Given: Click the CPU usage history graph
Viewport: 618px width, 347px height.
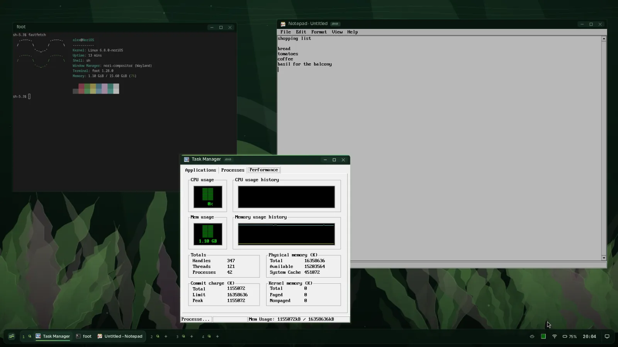Looking at the screenshot, I should (x=286, y=197).
